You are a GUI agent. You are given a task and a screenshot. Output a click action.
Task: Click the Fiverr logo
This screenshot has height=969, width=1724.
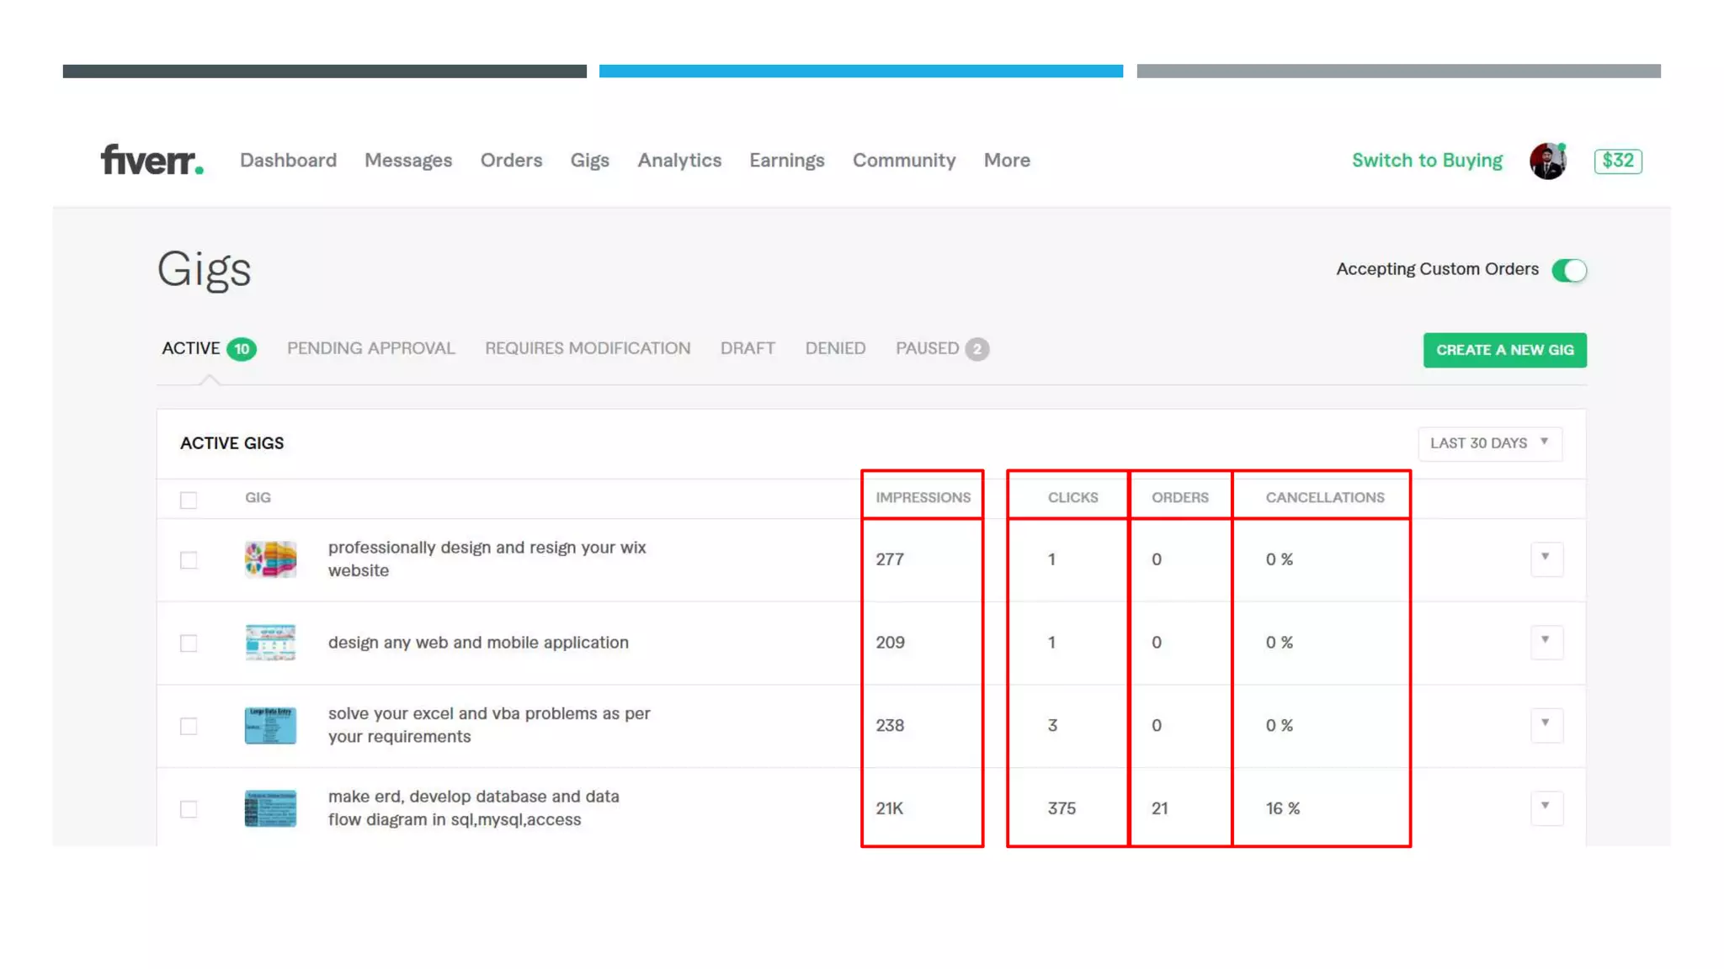point(152,160)
